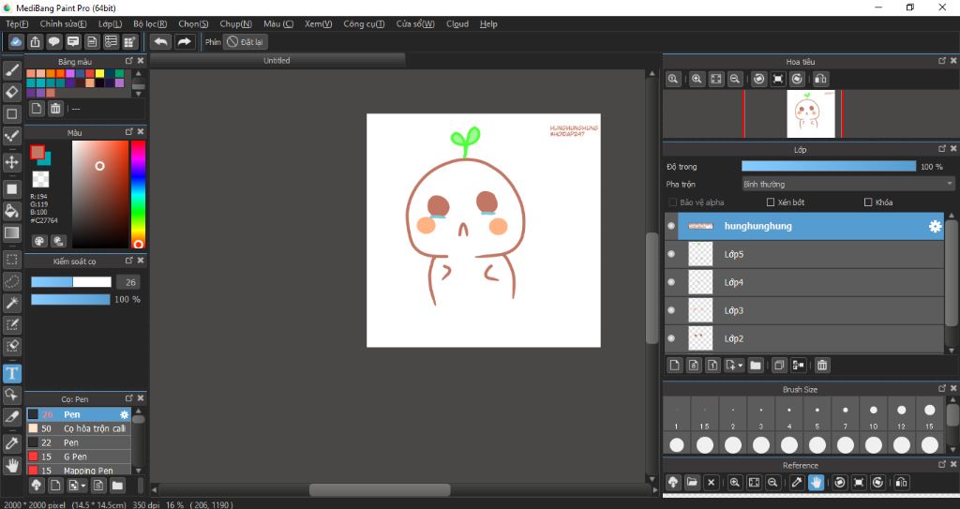Screen dimensions: 960x509
Task: Click the Độ trong opacity slider
Action: pos(829,166)
